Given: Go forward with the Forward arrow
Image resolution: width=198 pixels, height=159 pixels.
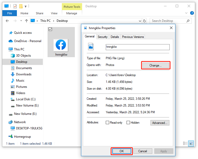Looking at the screenshot, I should pyautogui.click(x=15, y=21).
